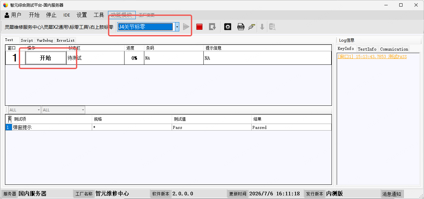424x199 pixels.
Task: Switch to the TestInfo log tab
Action: (367, 49)
